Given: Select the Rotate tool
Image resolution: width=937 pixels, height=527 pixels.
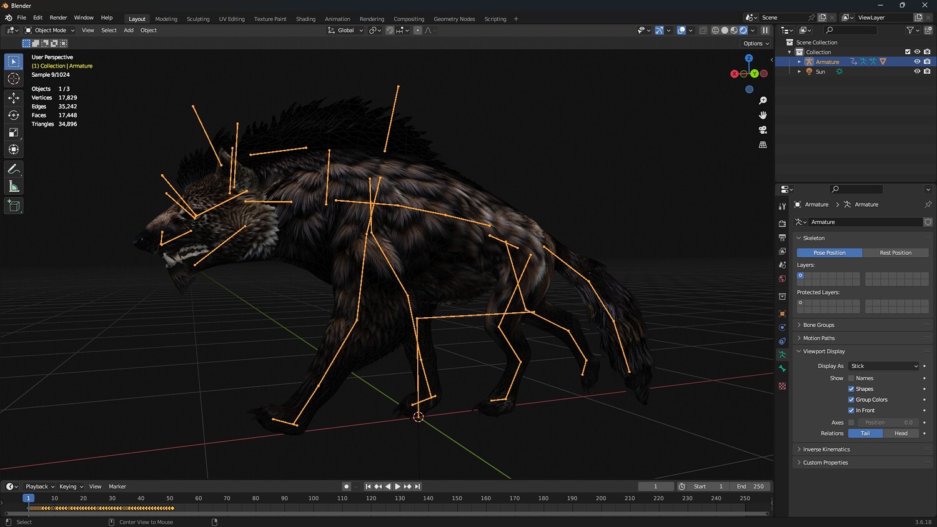Looking at the screenshot, I should pos(14,115).
